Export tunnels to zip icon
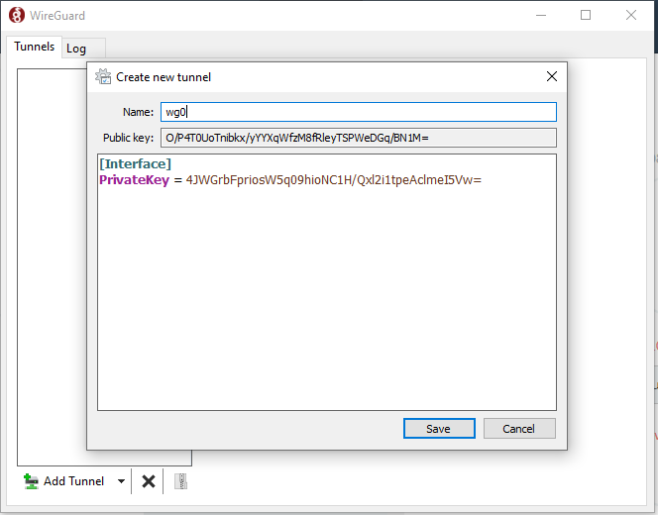 [x=181, y=481]
